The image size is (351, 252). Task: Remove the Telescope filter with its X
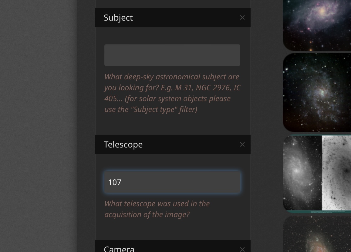pos(242,144)
